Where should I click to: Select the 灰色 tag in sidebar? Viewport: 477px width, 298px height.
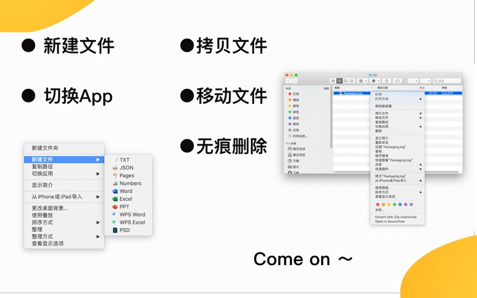(x=293, y=130)
